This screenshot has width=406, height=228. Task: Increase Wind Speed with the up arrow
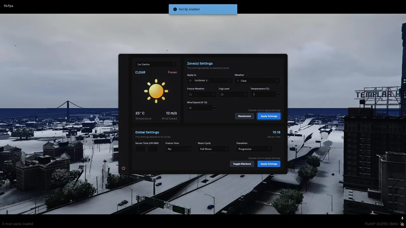215,106
